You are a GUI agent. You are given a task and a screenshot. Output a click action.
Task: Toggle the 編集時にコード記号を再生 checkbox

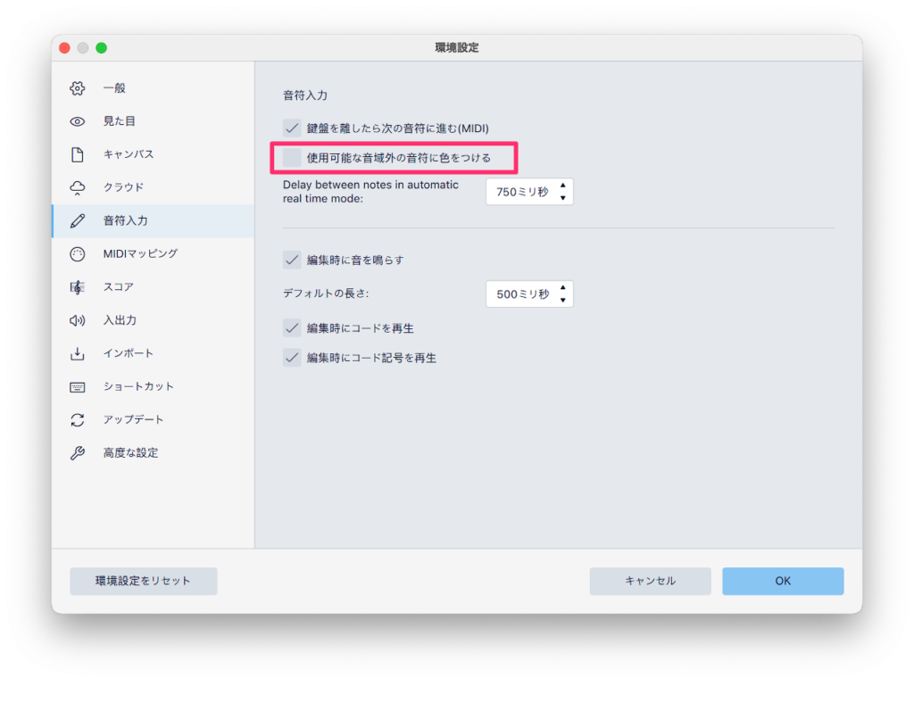tap(292, 358)
